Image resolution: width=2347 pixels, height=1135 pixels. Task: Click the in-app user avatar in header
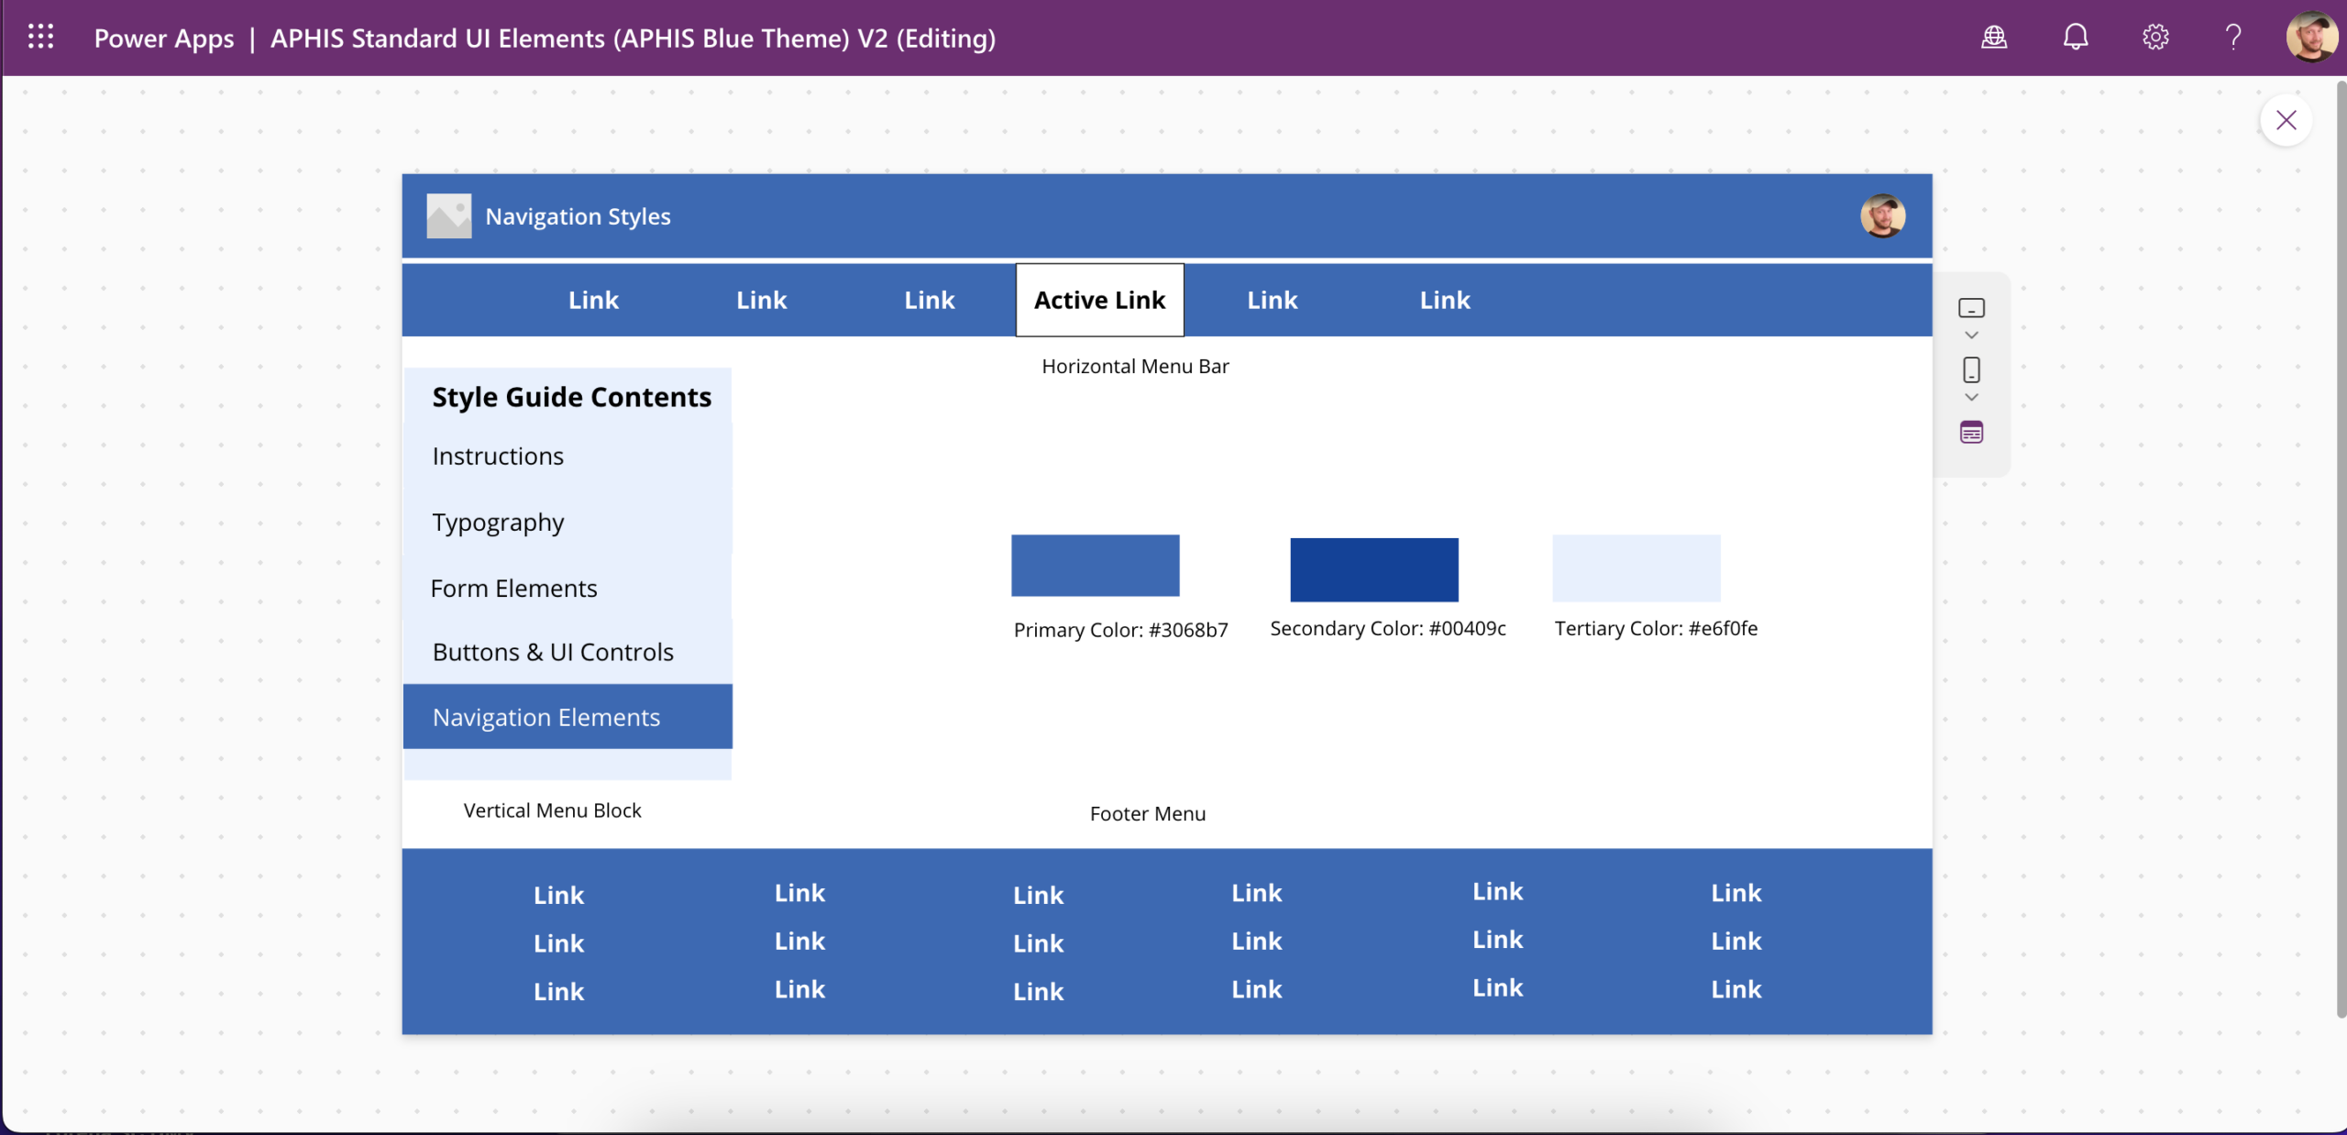[1882, 216]
